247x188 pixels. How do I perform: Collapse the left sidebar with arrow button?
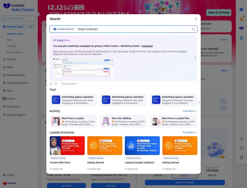(38, 14)
